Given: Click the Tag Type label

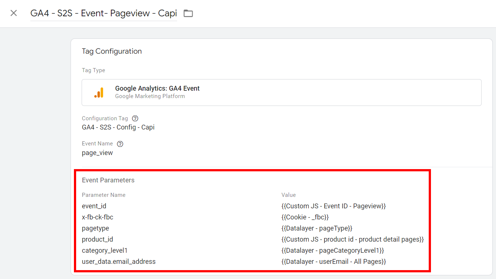Looking at the screenshot, I should (94, 70).
